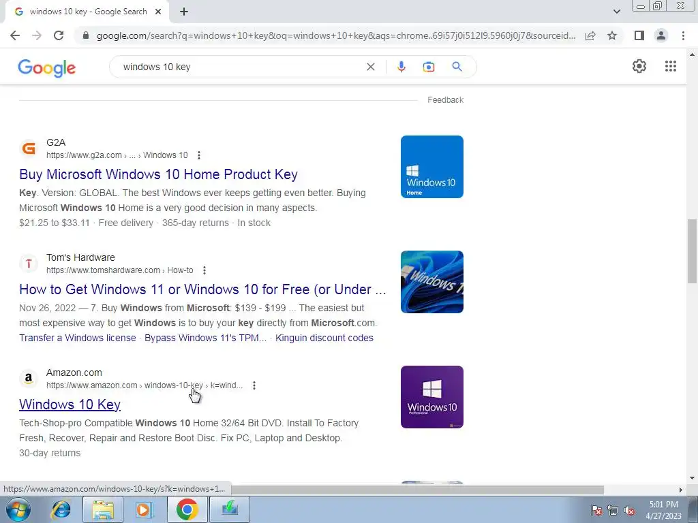Open the Windows 10 Key Amazon link
This screenshot has height=523, width=698.
click(x=70, y=405)
